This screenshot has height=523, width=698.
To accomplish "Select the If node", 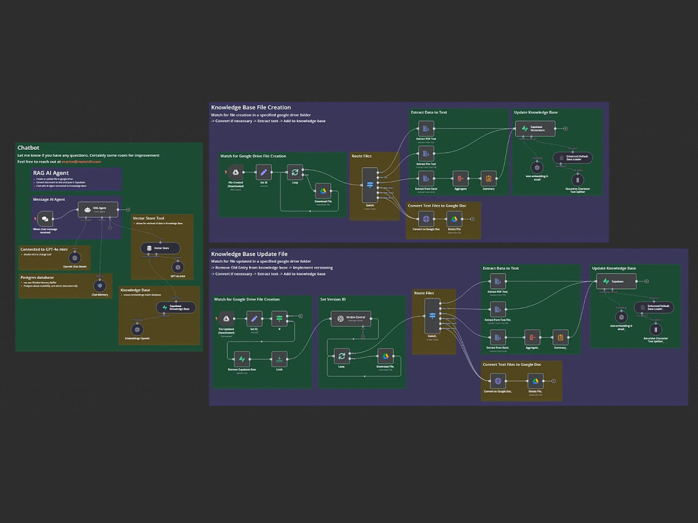I will (279, 319).
